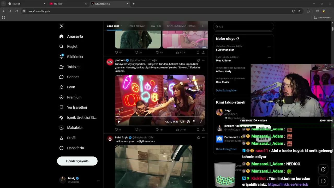Bookmark the post with 817 B views
The width and height of the screenshot is (334, 188).
(198, 52)
